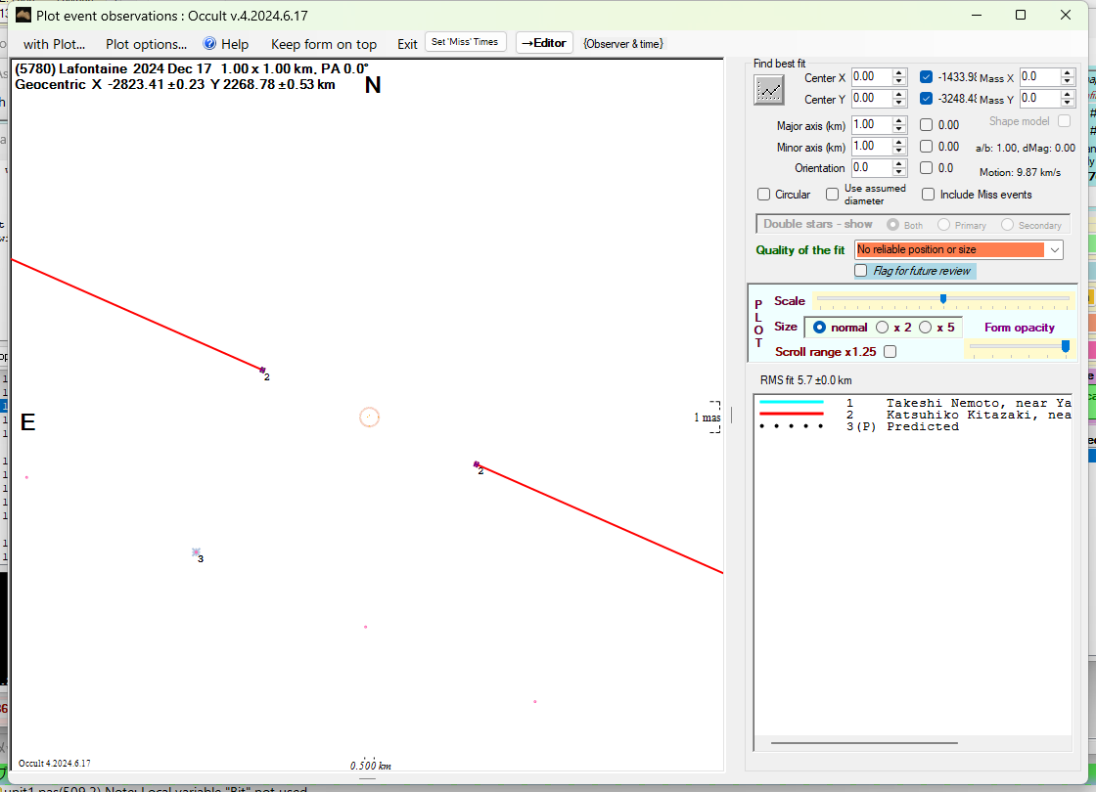
Task: Open the Quality of the fit dropdown
Action: [x=1054, y=250]
